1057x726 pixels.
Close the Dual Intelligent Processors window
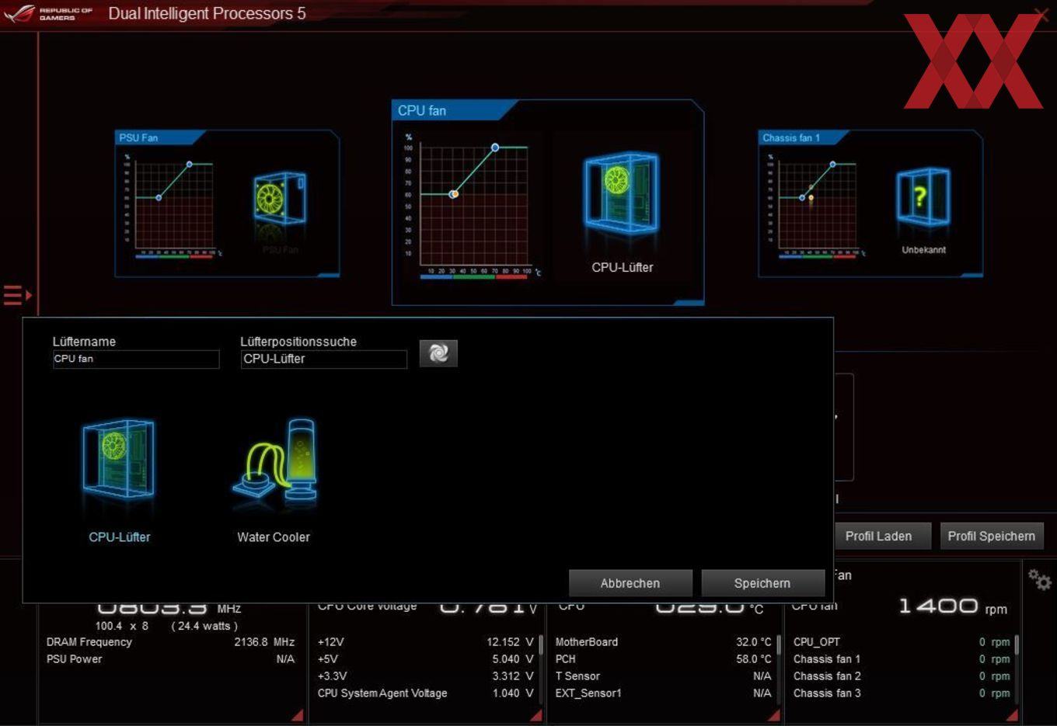(x=1042, y=13)
